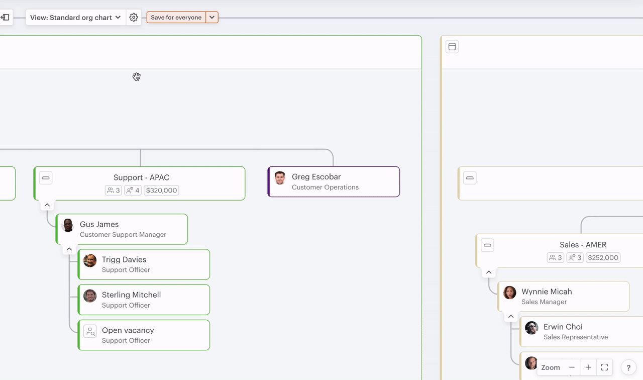Toggle the minimize icon on the unlabeled beige card
Viewport: 643px width, 380px height.
470,178
